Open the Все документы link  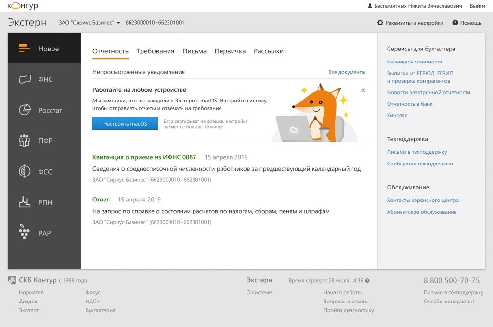[x=347, y=72]
